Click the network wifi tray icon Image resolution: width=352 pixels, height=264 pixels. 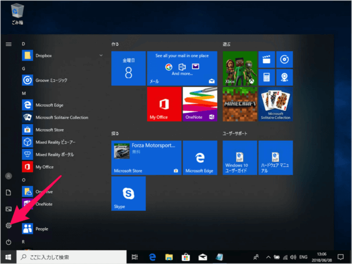click(285, 257)
